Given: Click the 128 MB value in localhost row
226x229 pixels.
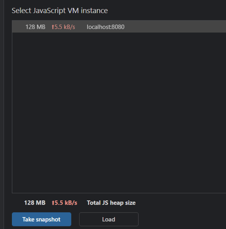Looking at the screenshot, I should 35,27.
